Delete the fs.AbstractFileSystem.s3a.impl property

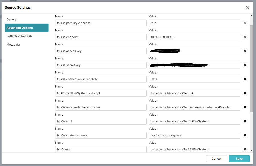(245, 93)
